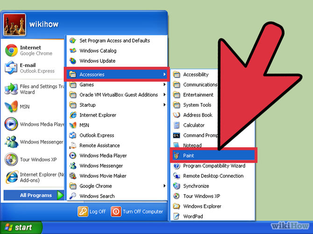Expand the Accessories submenu arrow

pos(164,74)
